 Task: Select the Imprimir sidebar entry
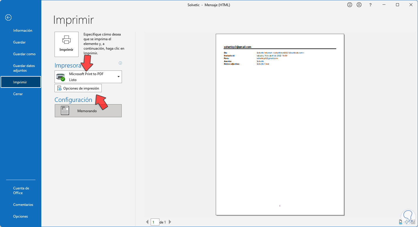21,82
